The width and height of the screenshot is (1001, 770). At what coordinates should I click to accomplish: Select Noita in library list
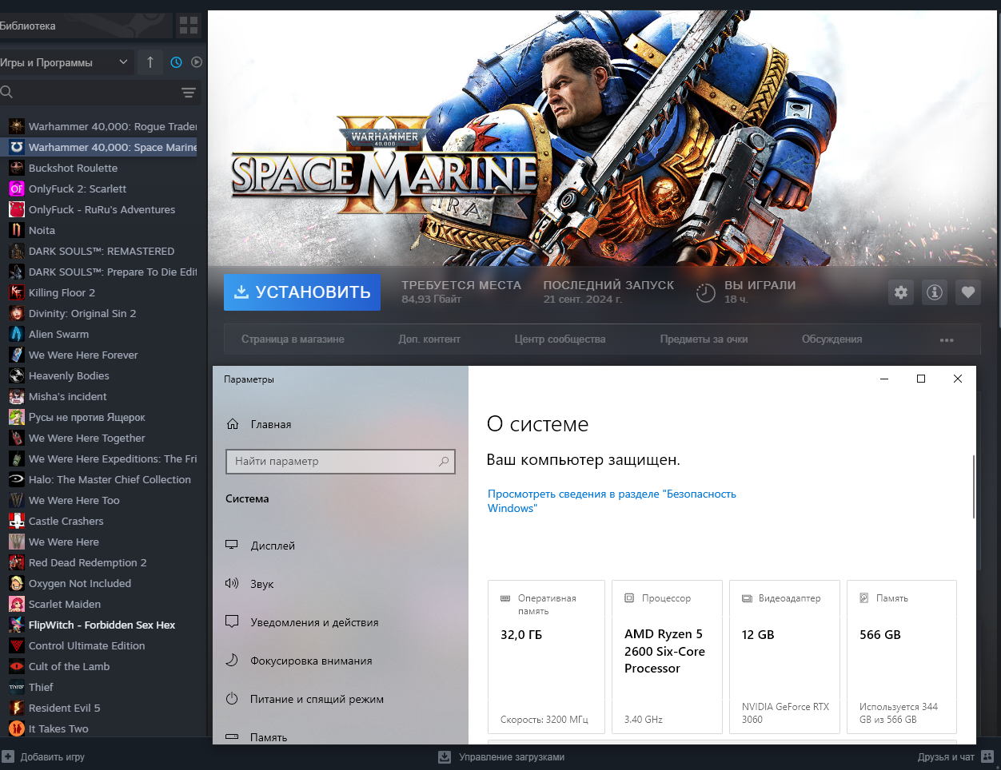[x=102, y=230]
